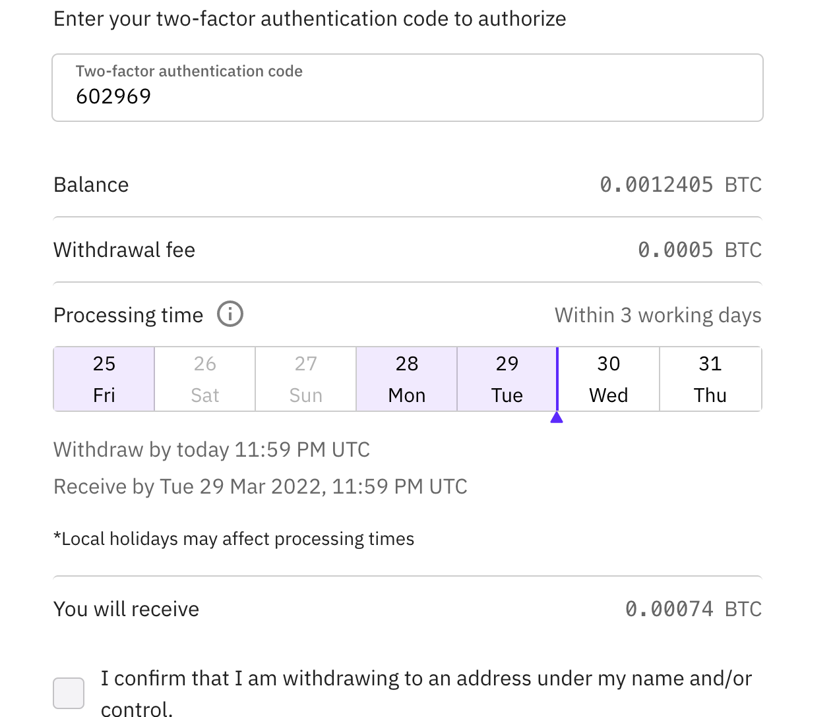
Task: Click the 0.00074 BTC receive amount
Action: pos(693,609)
